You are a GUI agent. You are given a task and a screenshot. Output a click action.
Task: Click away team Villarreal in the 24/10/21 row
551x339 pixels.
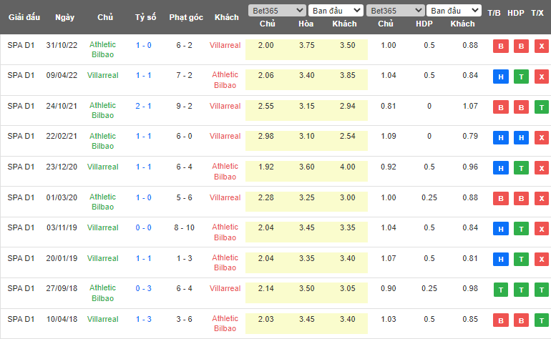click(225, 106)
